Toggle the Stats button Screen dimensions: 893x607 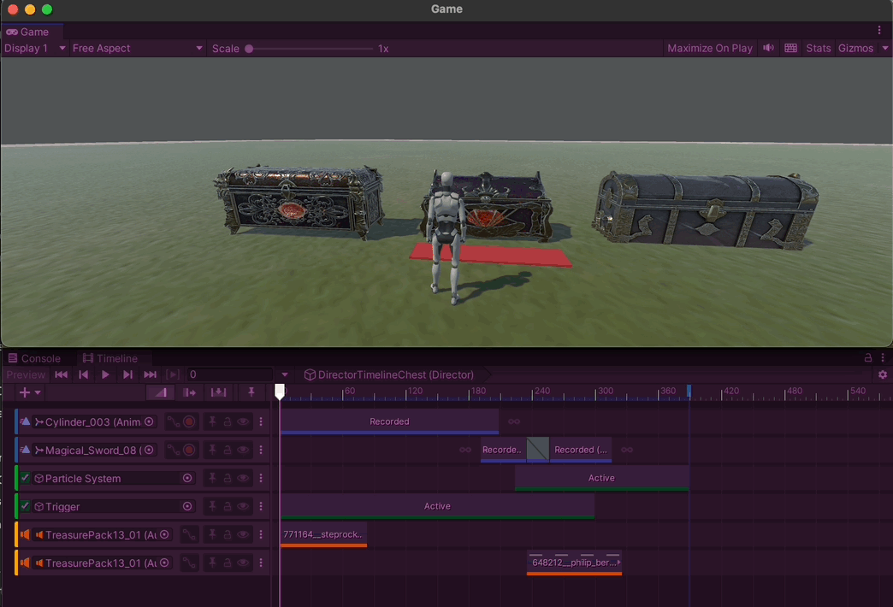pyautogui.click(x=818, y=49)
